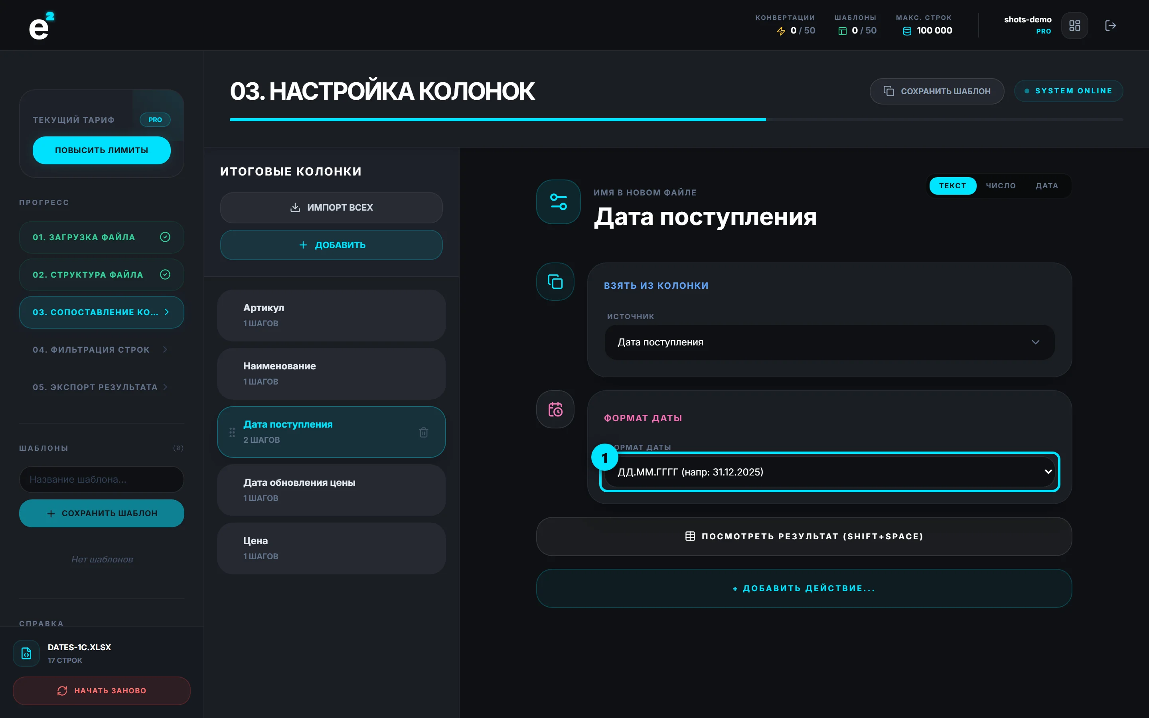Select the Наименование column card
The height and width of the screenshot is (718, 1149).
(332, 374)
